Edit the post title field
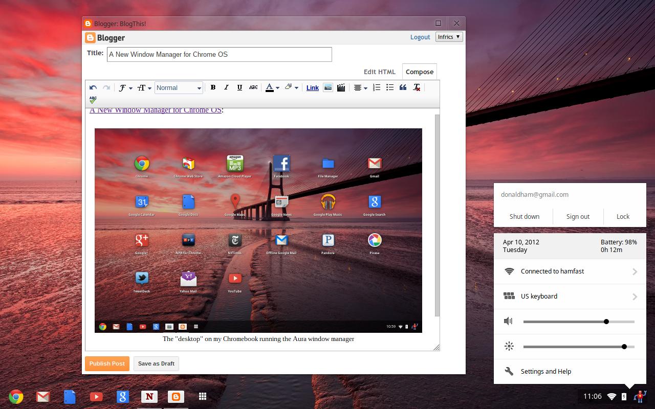This screenshot has height=409, width=655. 219,54
